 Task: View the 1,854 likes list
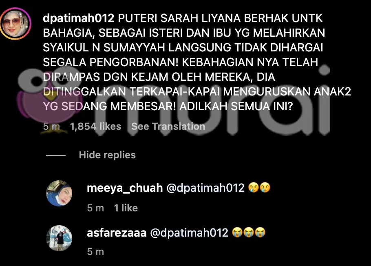pos(95,126)
